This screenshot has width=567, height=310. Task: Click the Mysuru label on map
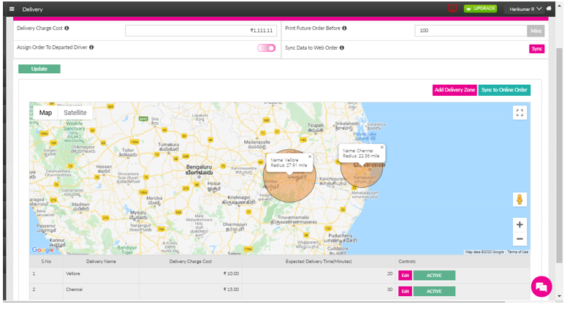pos(139,215)
